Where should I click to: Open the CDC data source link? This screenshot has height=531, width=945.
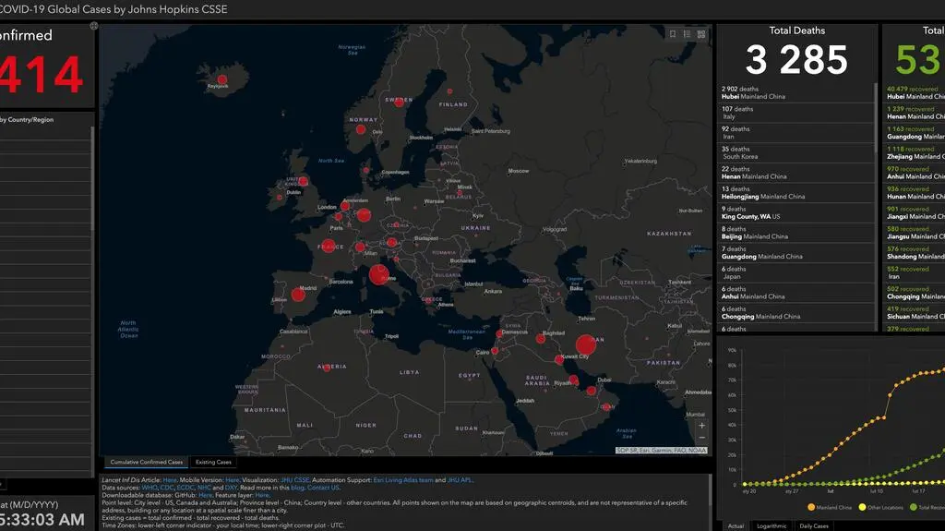point(166,488)
